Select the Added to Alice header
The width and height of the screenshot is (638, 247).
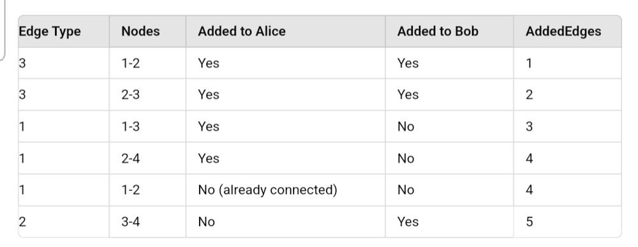(285, 31)
